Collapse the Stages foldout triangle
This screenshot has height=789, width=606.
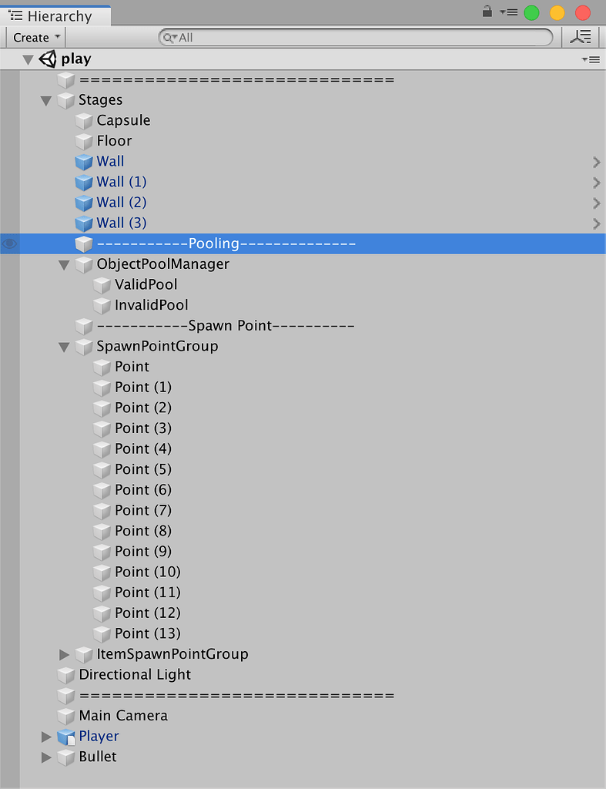[x=46, y=99]
